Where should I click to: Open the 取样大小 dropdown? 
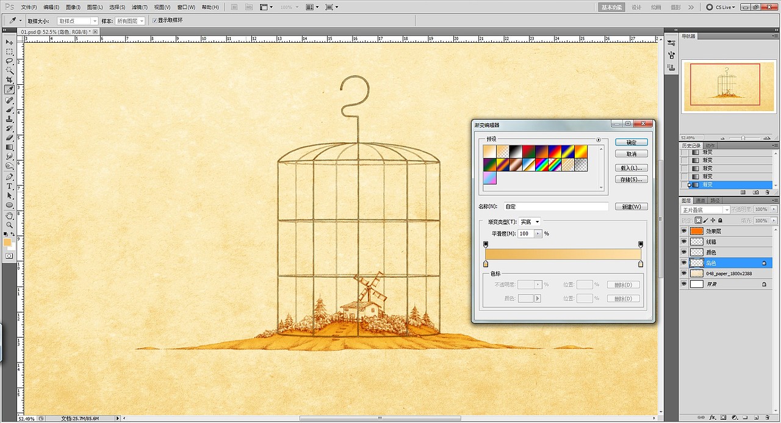tap(77, 21)
